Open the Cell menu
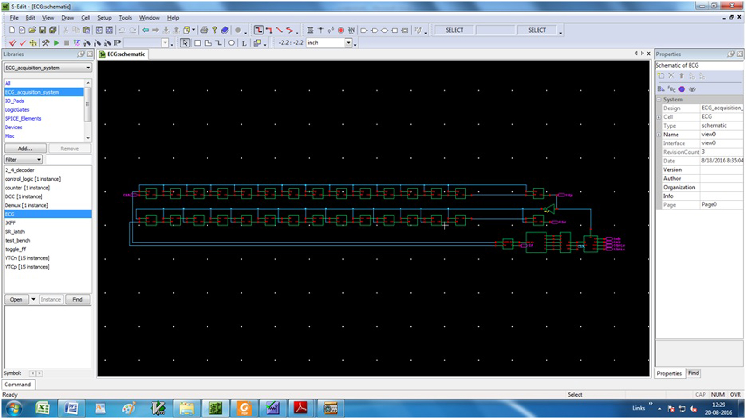The width and height of the screenshot is (746, 419). click(86, 18)
